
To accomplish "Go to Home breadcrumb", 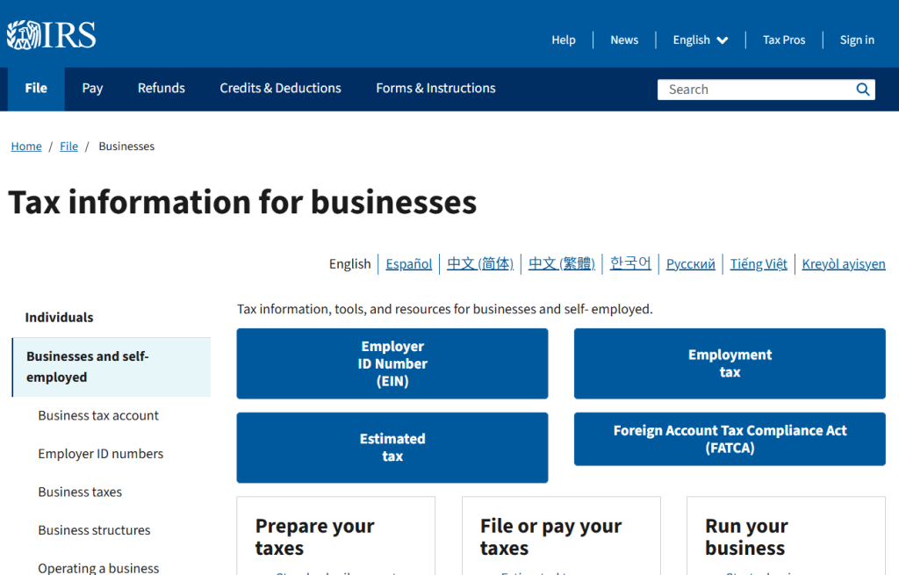I will click(x=26, y=147).
